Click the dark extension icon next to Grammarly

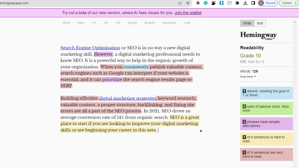point(213,3)
